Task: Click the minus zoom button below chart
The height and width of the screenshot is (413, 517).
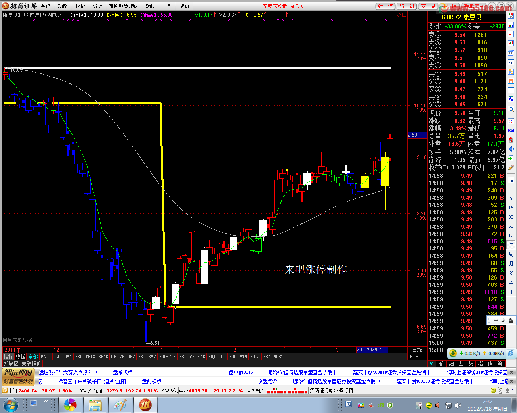Action: (417, 357)
